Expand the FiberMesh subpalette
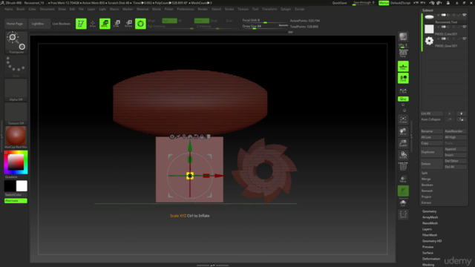This screenshot has width=475, height=267. click(x=430, y=235)
